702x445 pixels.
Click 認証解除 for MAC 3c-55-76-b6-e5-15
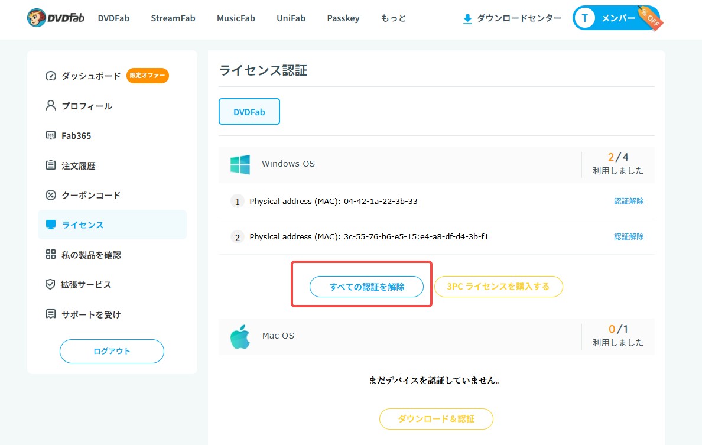pyautogui.click(x=629, y=236)
